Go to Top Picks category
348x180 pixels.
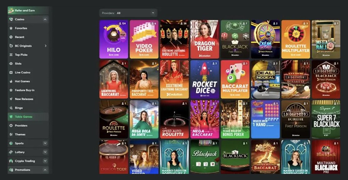(21, 55)
